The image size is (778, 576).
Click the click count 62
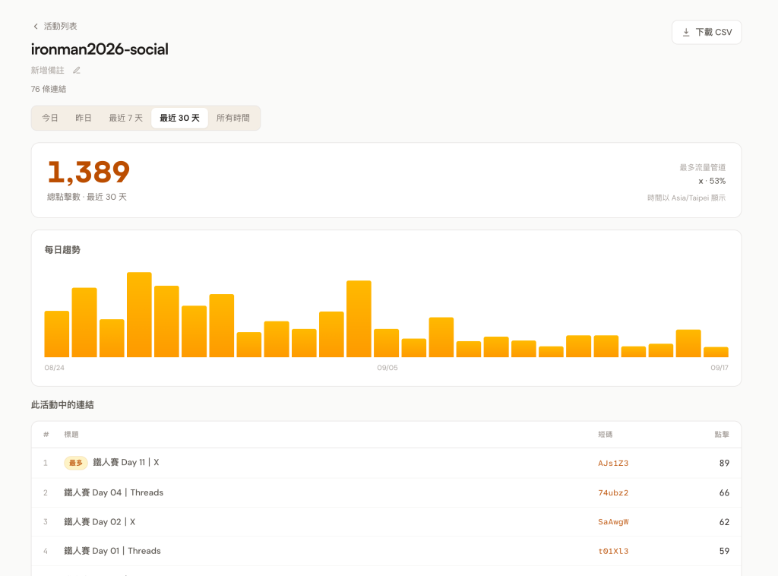pyautogui.click(x=724, y=522)
